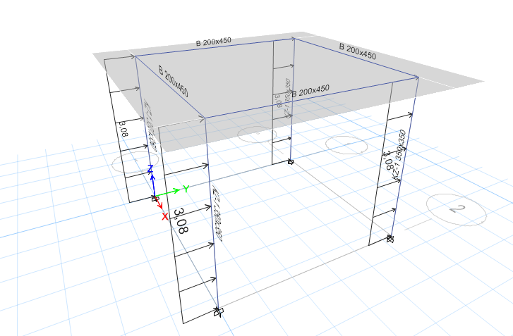Select the support node at the axis origin
Screen dimensions: 513x336
tap(154, 198)
